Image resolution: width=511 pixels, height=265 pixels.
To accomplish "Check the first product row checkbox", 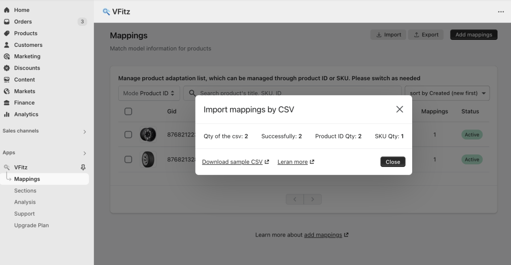I will 128,134.
